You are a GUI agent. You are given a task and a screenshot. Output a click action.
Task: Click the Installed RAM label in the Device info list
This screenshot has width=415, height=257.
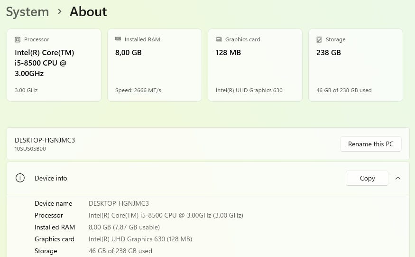tap(55, 227)
